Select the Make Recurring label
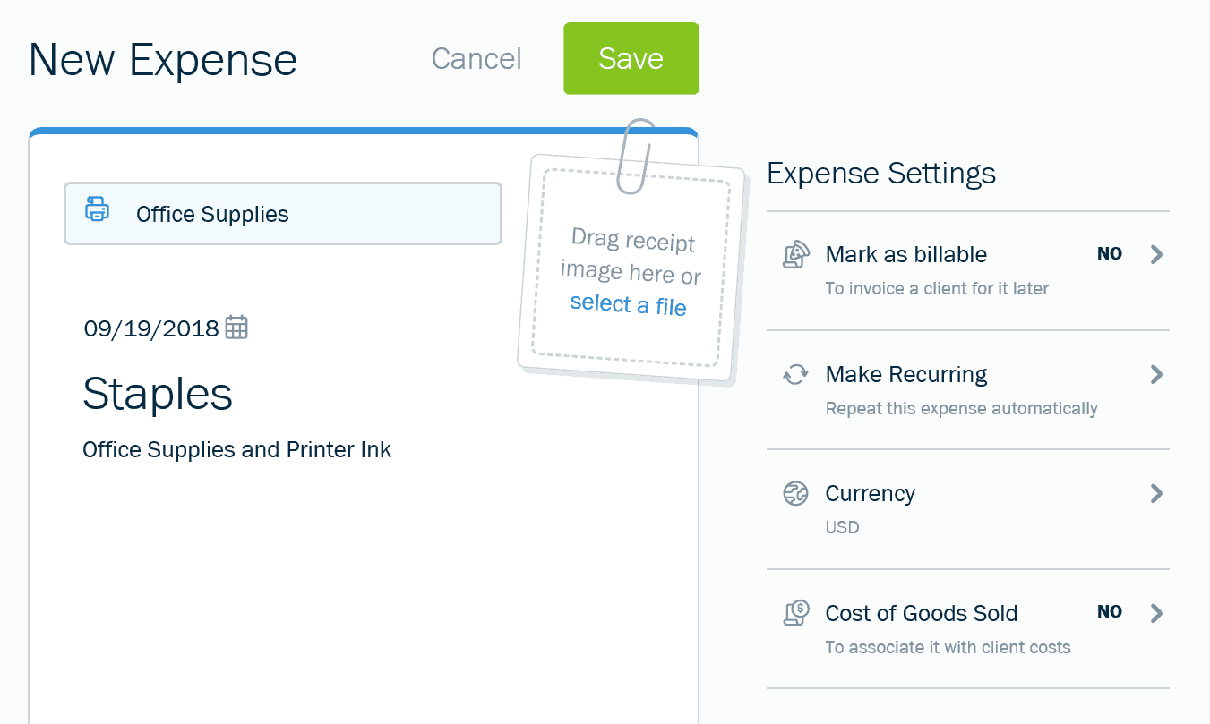 906,374
